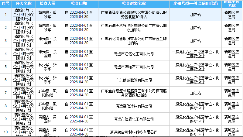The width and height of the screenshot is (243, 137).
Task: Click 中国石化销售股份有限公司广东清远金牌加油站 entry
Action: click(x=134, y=41)
